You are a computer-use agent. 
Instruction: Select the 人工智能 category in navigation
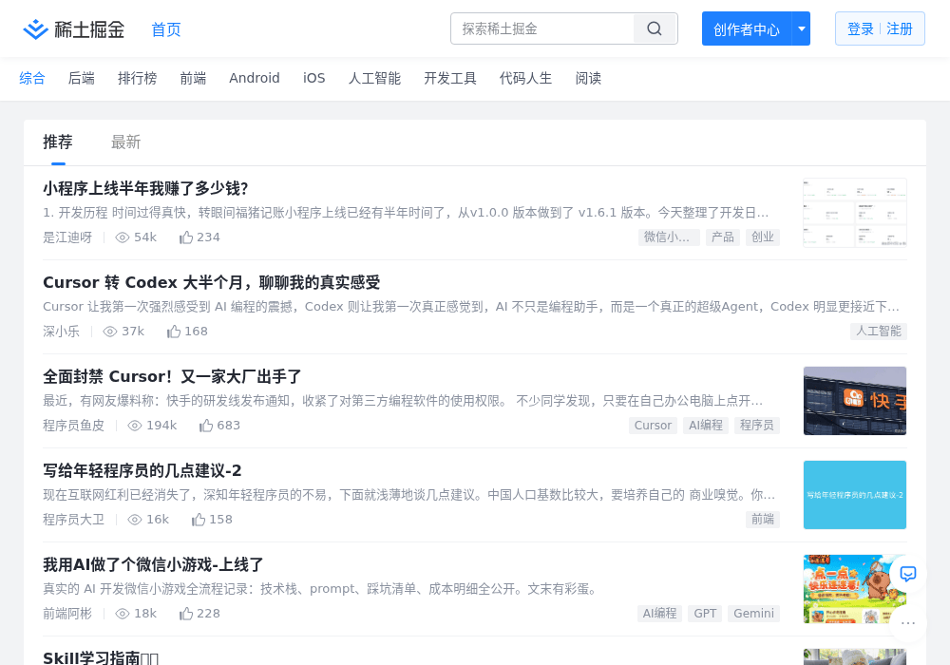374,78
